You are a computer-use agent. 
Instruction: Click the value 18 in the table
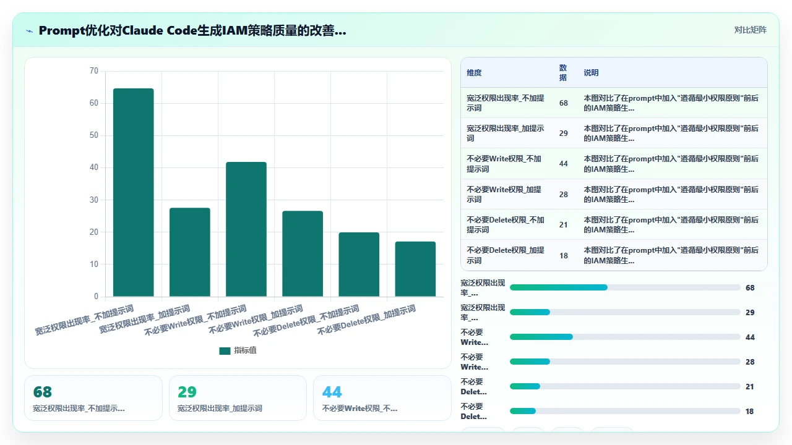pyautogui.click(x=564, y=256)
